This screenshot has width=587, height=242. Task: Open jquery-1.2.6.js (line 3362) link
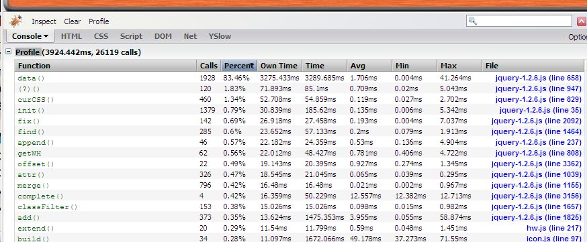tap(537, 164)
